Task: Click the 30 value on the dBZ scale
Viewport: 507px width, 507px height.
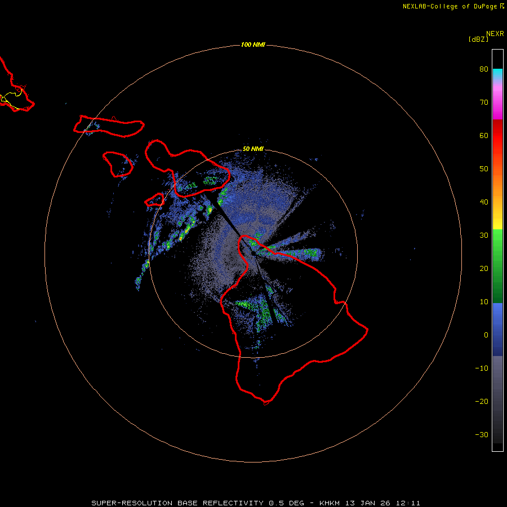Action: tap(484, 235)
